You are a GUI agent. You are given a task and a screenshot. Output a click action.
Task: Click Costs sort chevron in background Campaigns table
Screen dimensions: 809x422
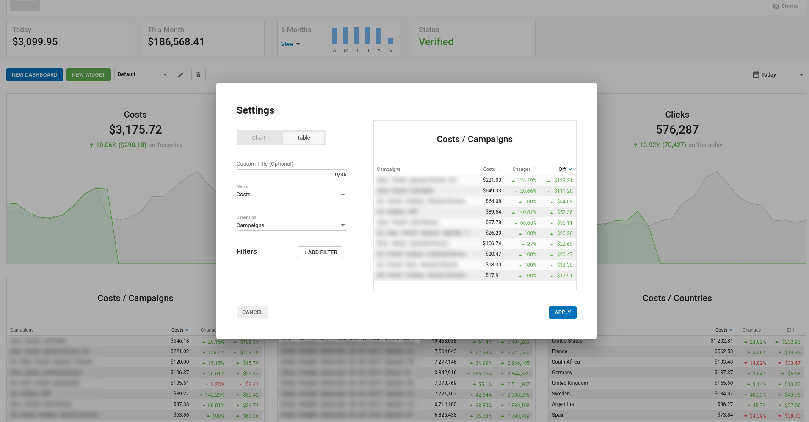click(x=187, y=330)
